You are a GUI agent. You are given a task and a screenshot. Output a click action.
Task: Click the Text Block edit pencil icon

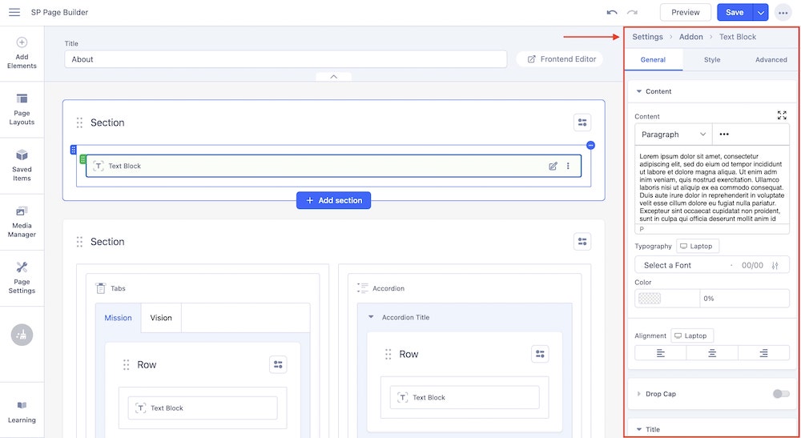tap(553, 166)
